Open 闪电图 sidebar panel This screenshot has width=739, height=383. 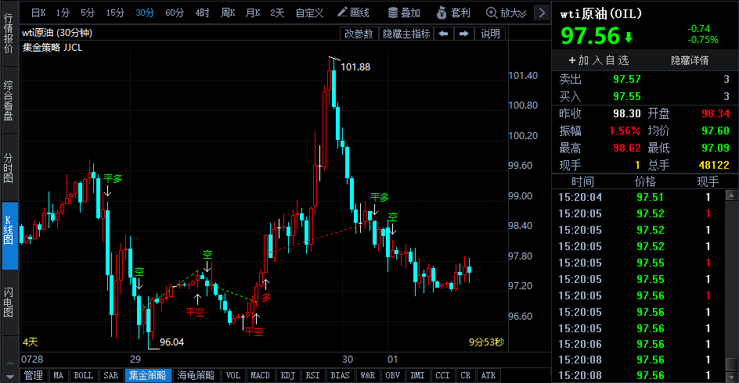9,302
